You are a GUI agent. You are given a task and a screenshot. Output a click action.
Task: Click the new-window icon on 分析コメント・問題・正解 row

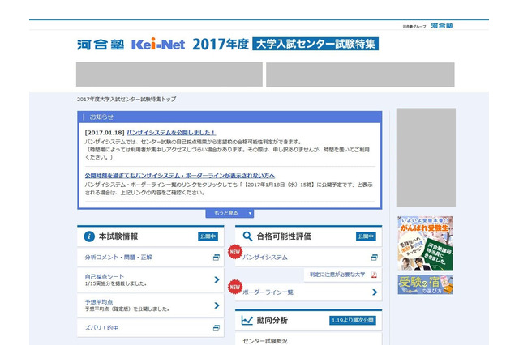click(x=217, y=257)
